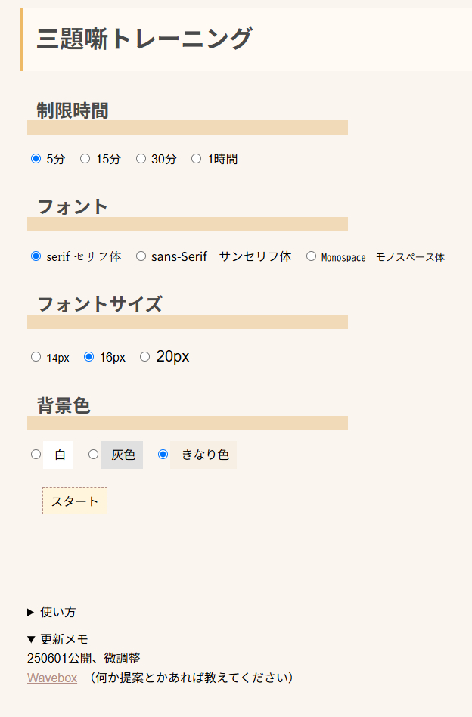Click the white 白 color swatch label
The image size is (472, 717).
tap(58, 455)
